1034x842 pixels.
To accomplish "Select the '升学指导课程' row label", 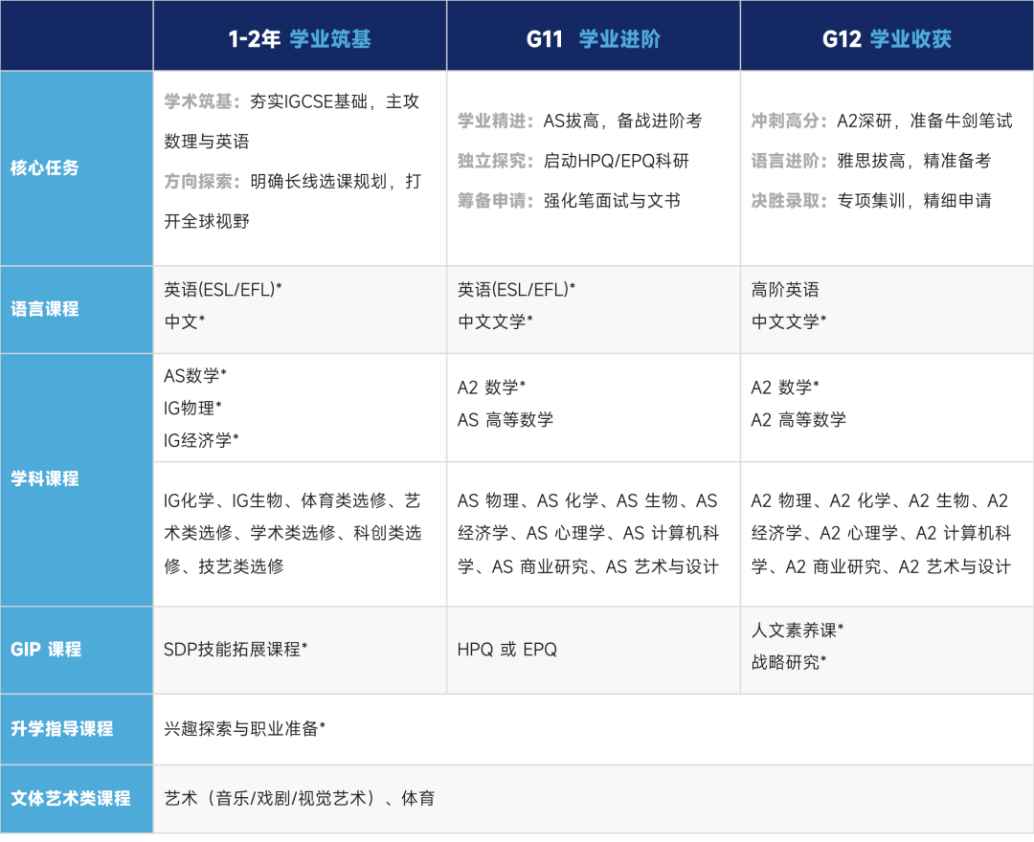I will 61,729.
